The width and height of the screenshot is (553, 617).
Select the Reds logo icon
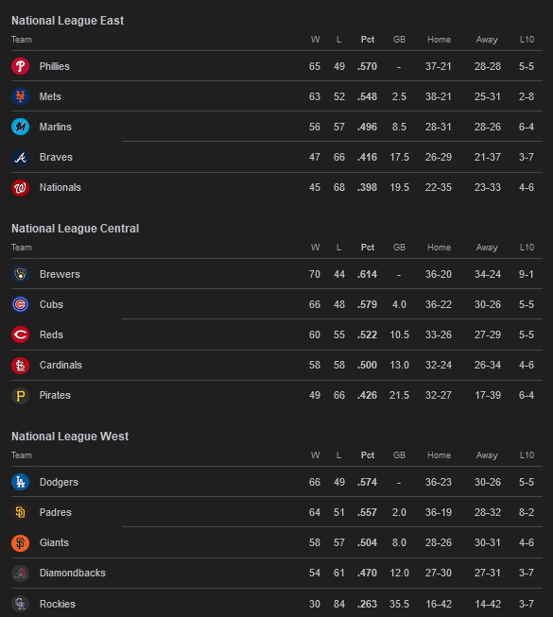pos(20,334)
